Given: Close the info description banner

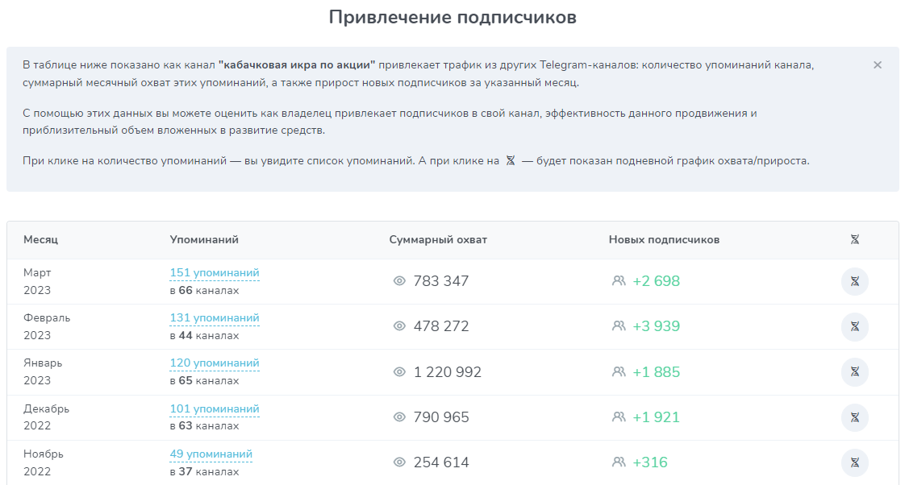Looking at the screenshot, I should (x=878, y=65).
